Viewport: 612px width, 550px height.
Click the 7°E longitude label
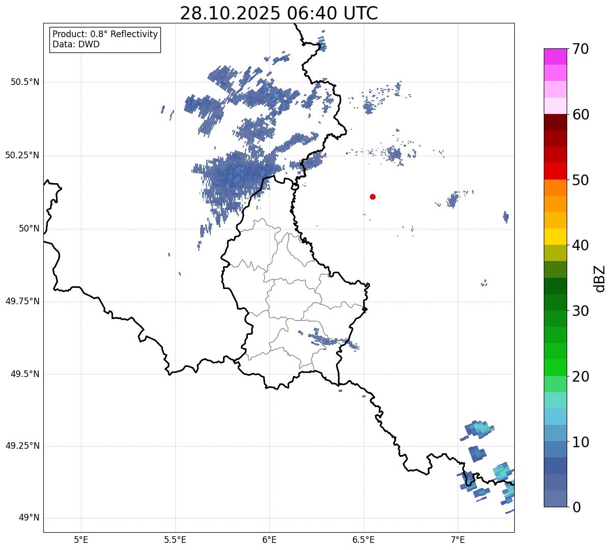458,539
